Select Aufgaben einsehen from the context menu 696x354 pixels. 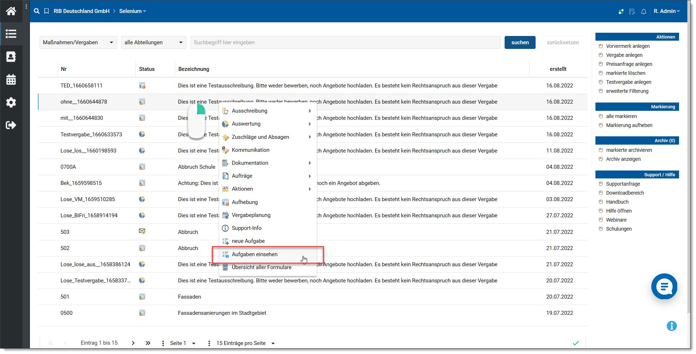pyautogui.click(x=254, y=254)
